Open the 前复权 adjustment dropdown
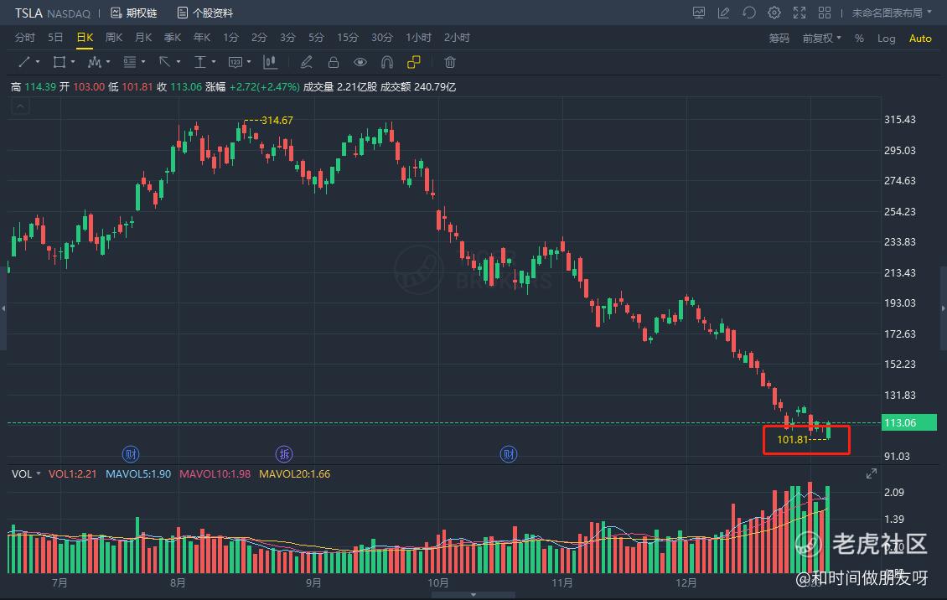 [821, 38]
